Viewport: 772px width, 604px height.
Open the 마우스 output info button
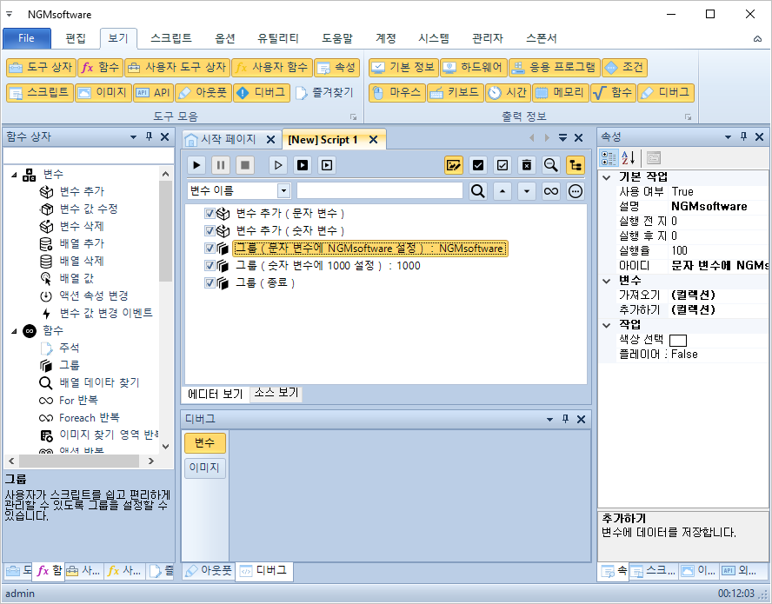(396, 92)
